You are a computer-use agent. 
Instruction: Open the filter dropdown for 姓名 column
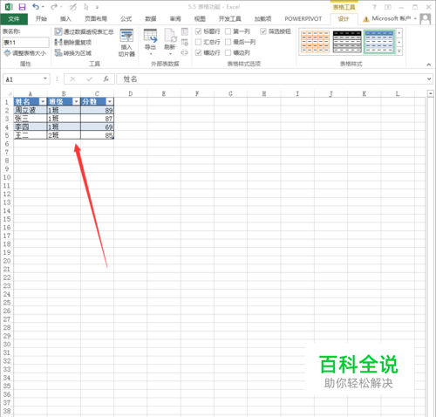click(x=43, y=101)
